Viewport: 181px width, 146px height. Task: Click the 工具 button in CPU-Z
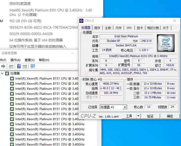pos(129,116)
